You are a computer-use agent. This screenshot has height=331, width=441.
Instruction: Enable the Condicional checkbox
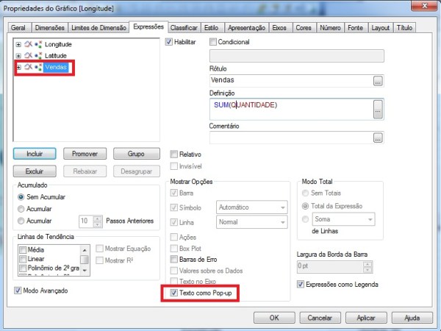tap(214, 43)
